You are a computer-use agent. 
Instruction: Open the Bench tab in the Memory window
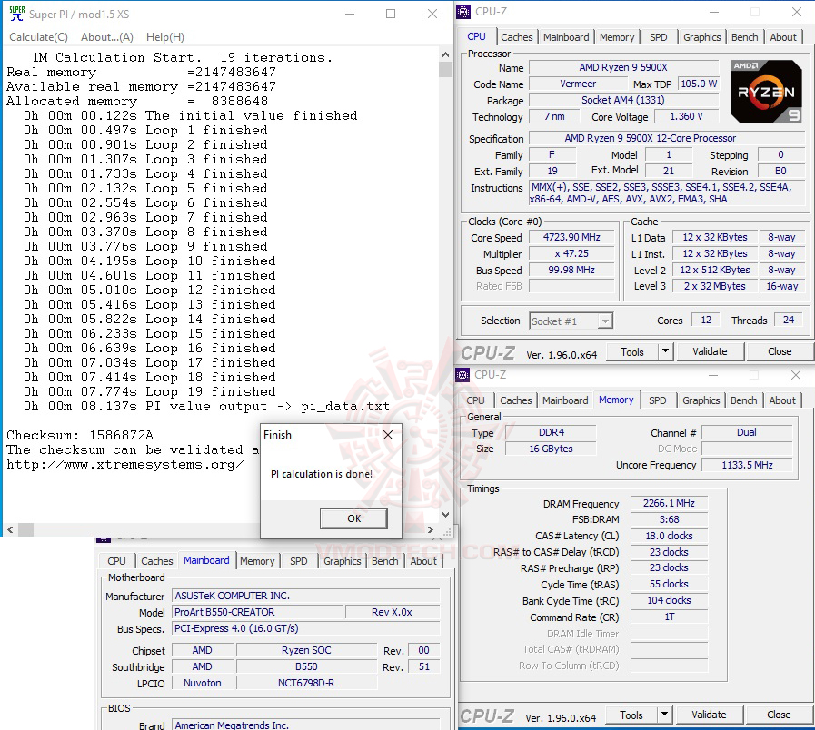743,400
